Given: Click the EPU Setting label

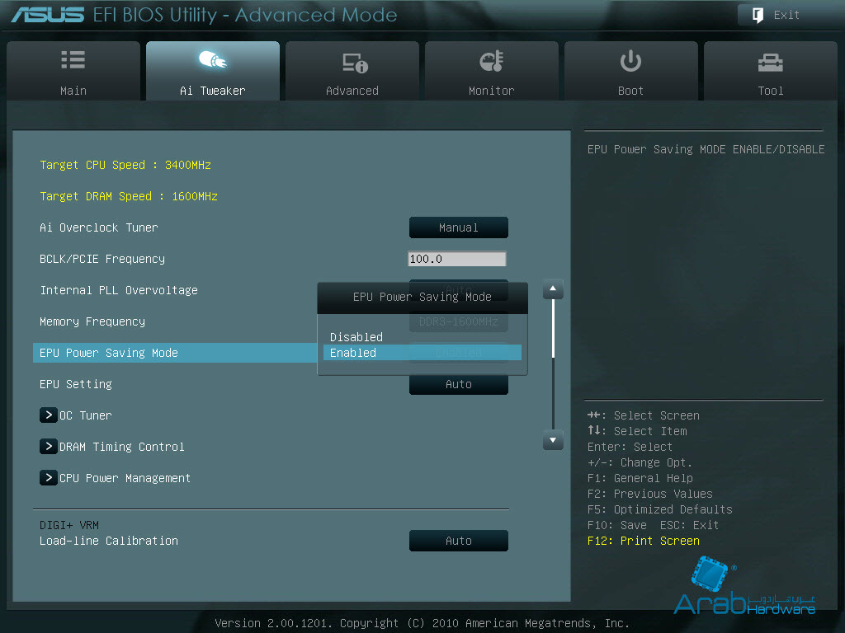Looking at the screenshot, I should coord(75,384).
